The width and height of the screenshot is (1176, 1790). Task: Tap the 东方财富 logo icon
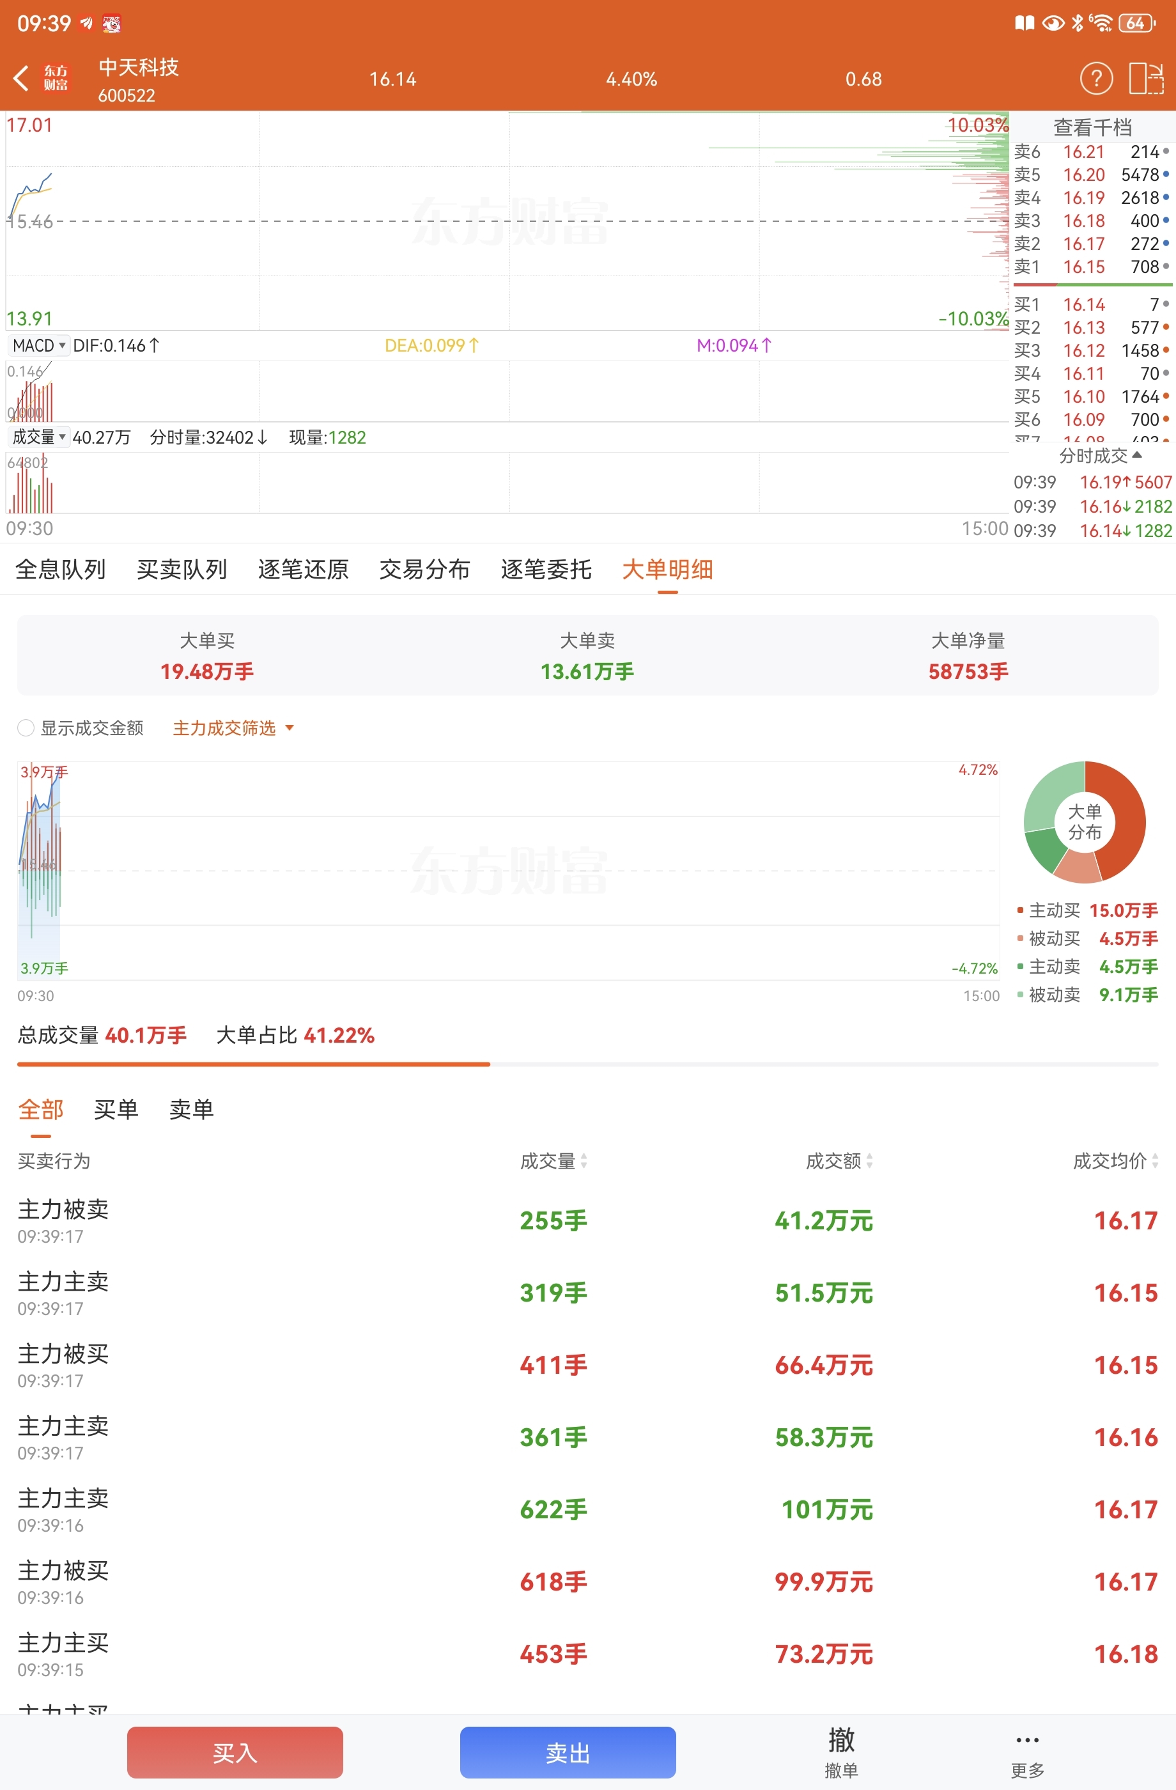tap(55, 78)
